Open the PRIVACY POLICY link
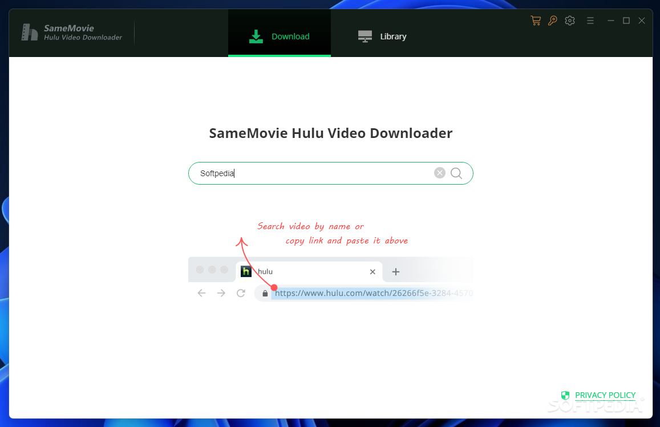Image resolution: width=660 pixels, height=427 pixels. coord(605,395)
